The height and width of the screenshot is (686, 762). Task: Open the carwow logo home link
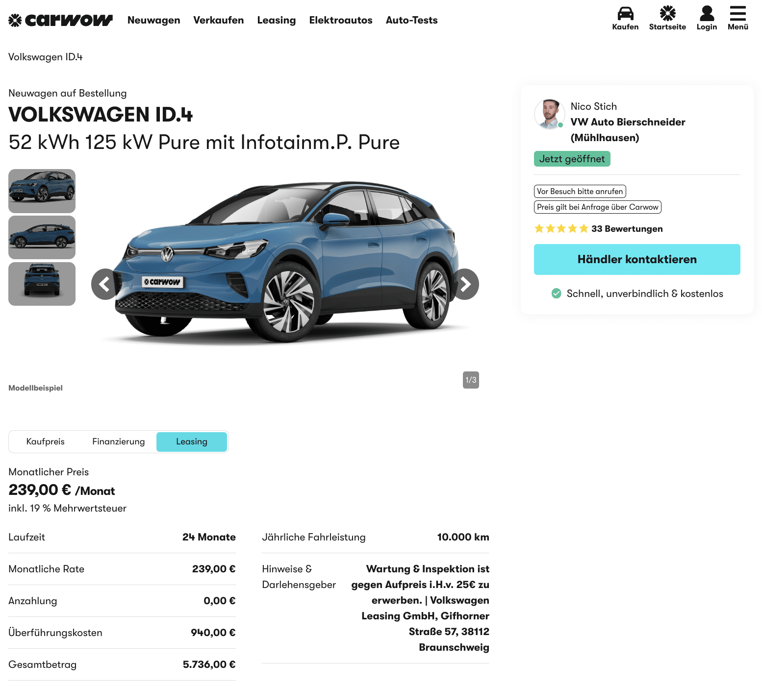click(x=60, y=20)
